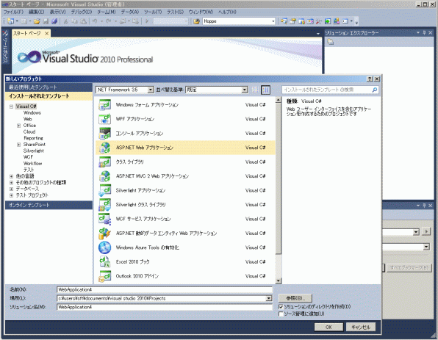438x340 pixels.
Task: Click the WPF アプリケーション template icon
Action: tap(105, 119)
